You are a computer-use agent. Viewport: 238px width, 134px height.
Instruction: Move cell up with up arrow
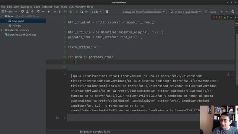click(55, 12)
